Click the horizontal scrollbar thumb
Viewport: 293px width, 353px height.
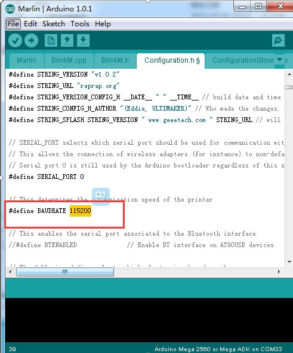[65, 272]
